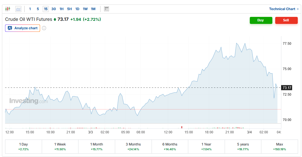Select the 1D interval
This screenshot has width=302, height=157.
[77, 9]
